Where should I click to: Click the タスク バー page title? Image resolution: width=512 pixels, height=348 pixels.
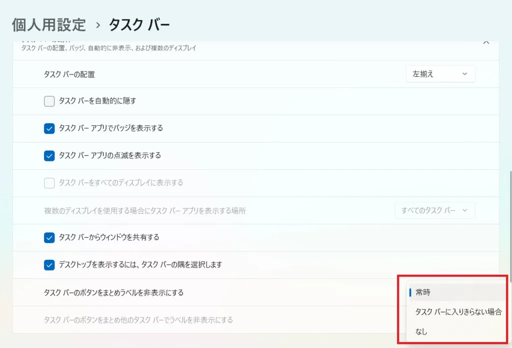(139, 24)
